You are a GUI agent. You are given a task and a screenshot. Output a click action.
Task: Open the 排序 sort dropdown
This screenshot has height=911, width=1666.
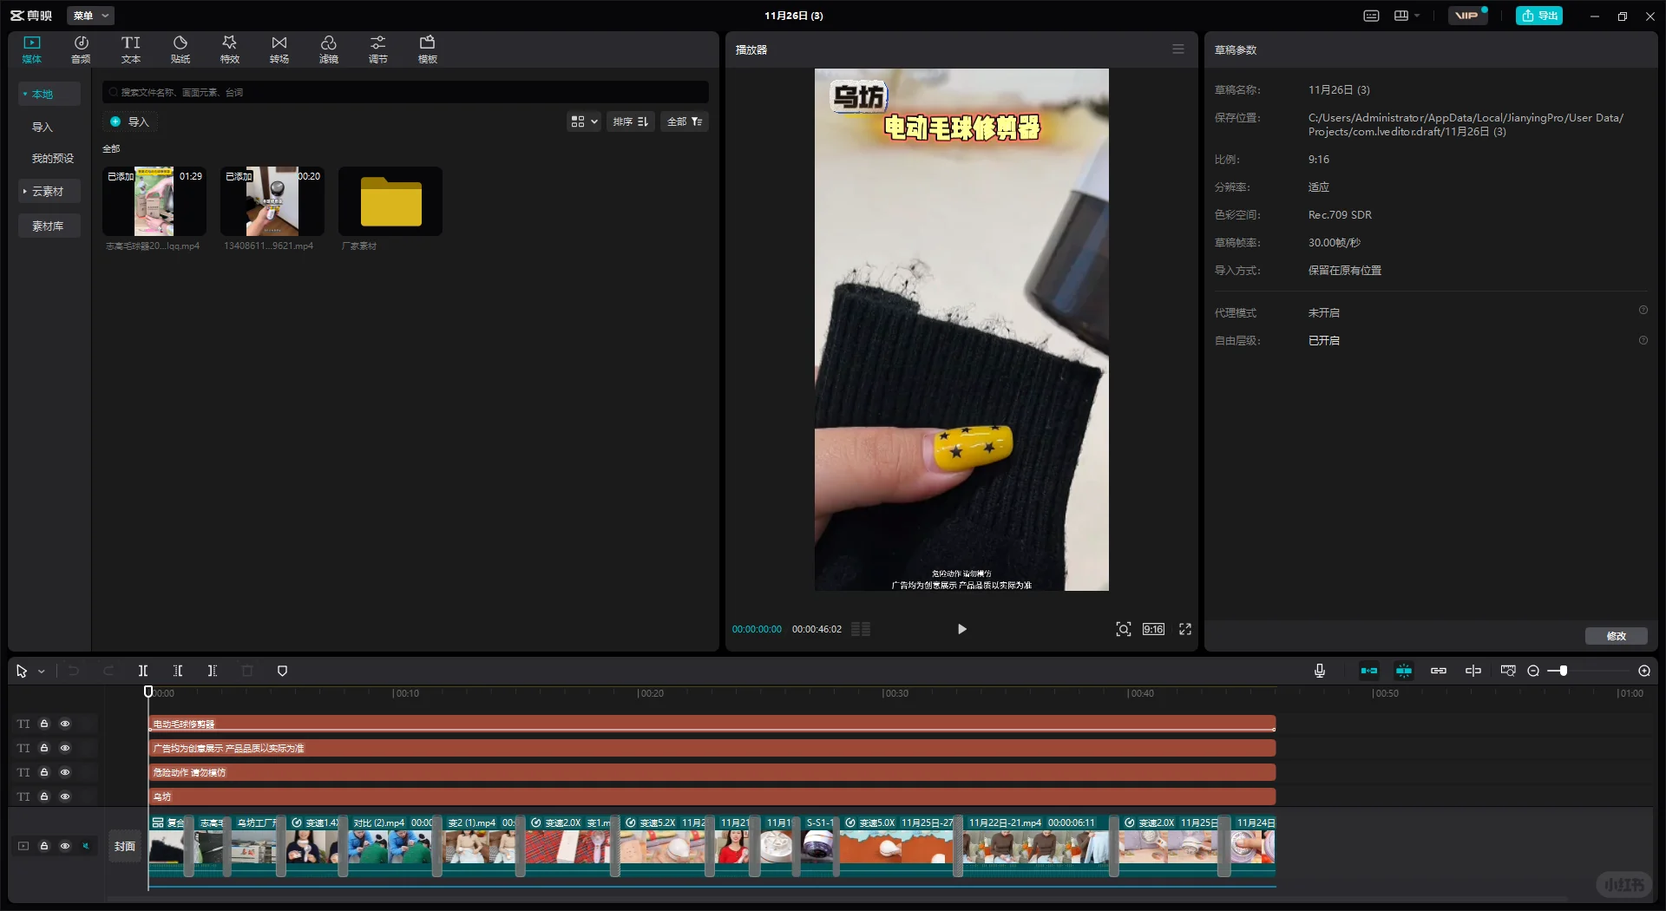631,121
